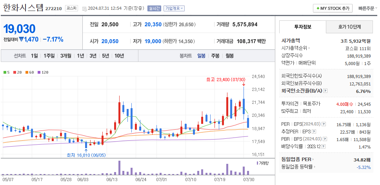Click the 시가총액 value 3조 5,932억원
380x185 pixels.
tap(356, 41)
